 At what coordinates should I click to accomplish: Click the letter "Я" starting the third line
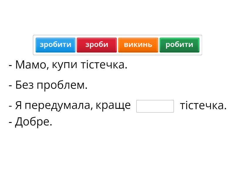[x=19, y=105]
